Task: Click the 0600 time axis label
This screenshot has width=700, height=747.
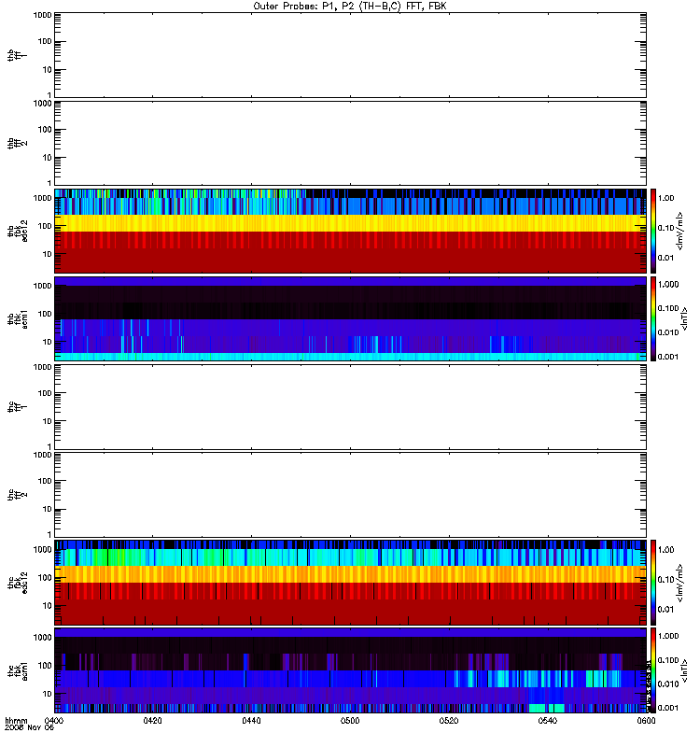Action: 646,721
